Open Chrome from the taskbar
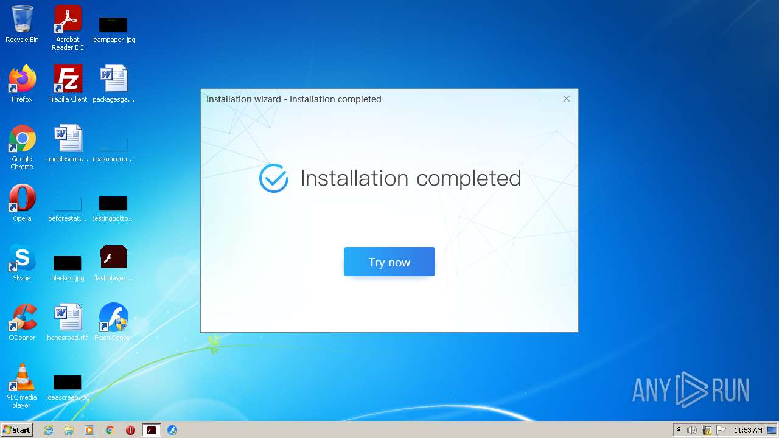Screen dimensions: 779x438 110,430
